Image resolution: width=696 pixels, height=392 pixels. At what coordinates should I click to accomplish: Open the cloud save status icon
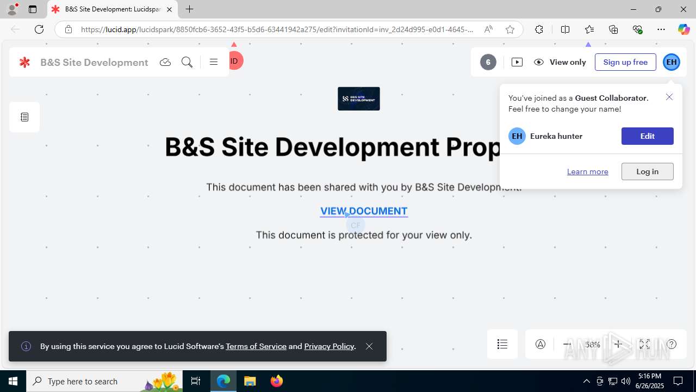pyautogui.click(x=165, y=62)
